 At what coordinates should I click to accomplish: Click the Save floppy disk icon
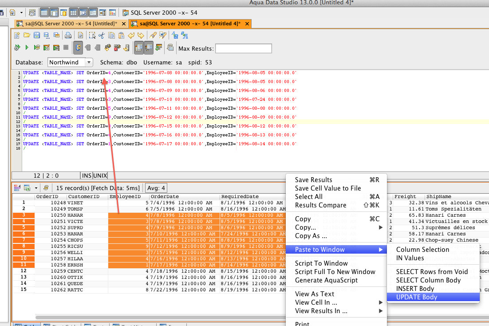[37, 35]
